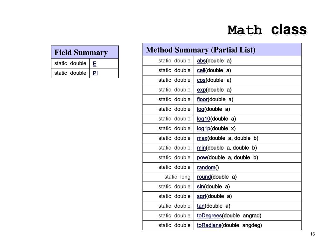Open the round method link
The image size is (323, 242).
pyautogui.click(x=204, y=177)
